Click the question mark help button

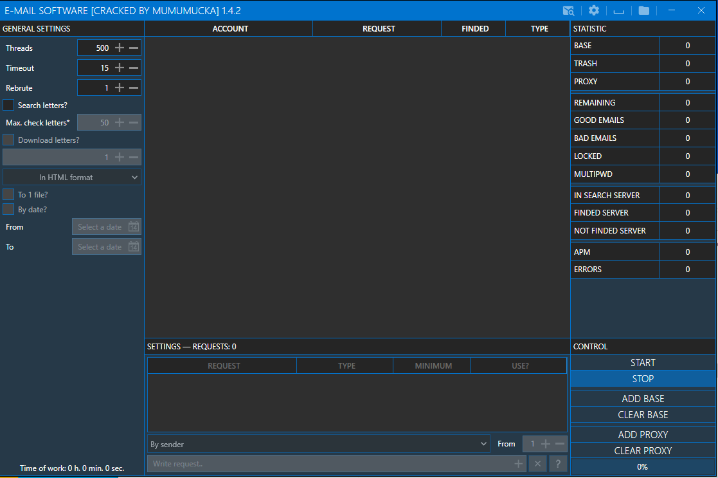[558, 463]
